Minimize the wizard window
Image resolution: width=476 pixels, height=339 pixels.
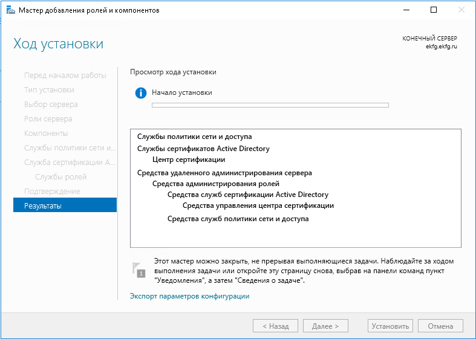tap(405, 10)
